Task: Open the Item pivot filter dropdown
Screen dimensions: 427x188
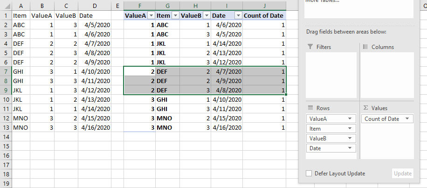Action: (x=175, y=16)
